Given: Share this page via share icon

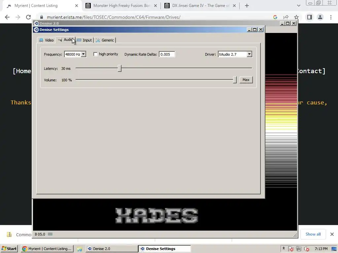Looking at the screenshot, I should coord(286,17).
